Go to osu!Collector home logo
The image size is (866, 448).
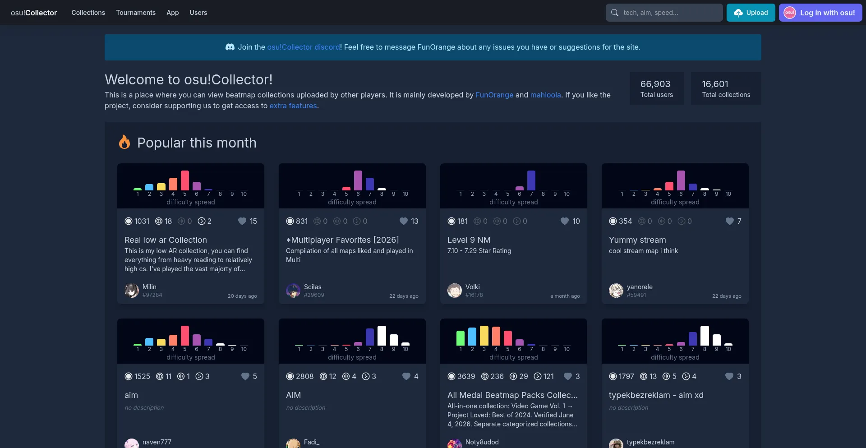click(x=34, y=13)
